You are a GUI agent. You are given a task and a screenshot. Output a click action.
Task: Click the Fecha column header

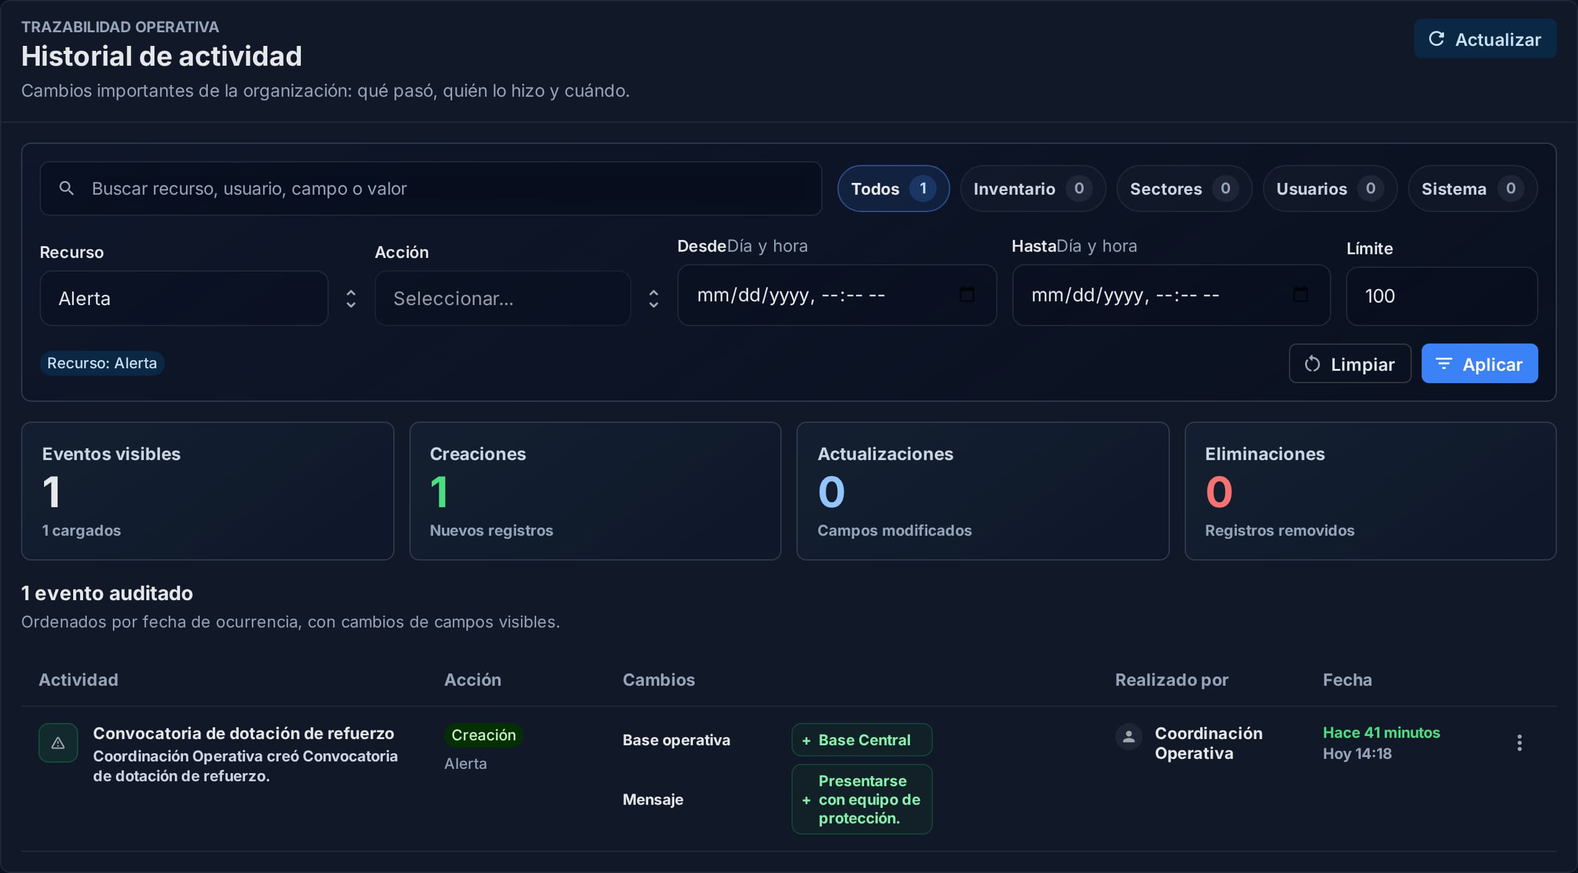[1347, 680]
